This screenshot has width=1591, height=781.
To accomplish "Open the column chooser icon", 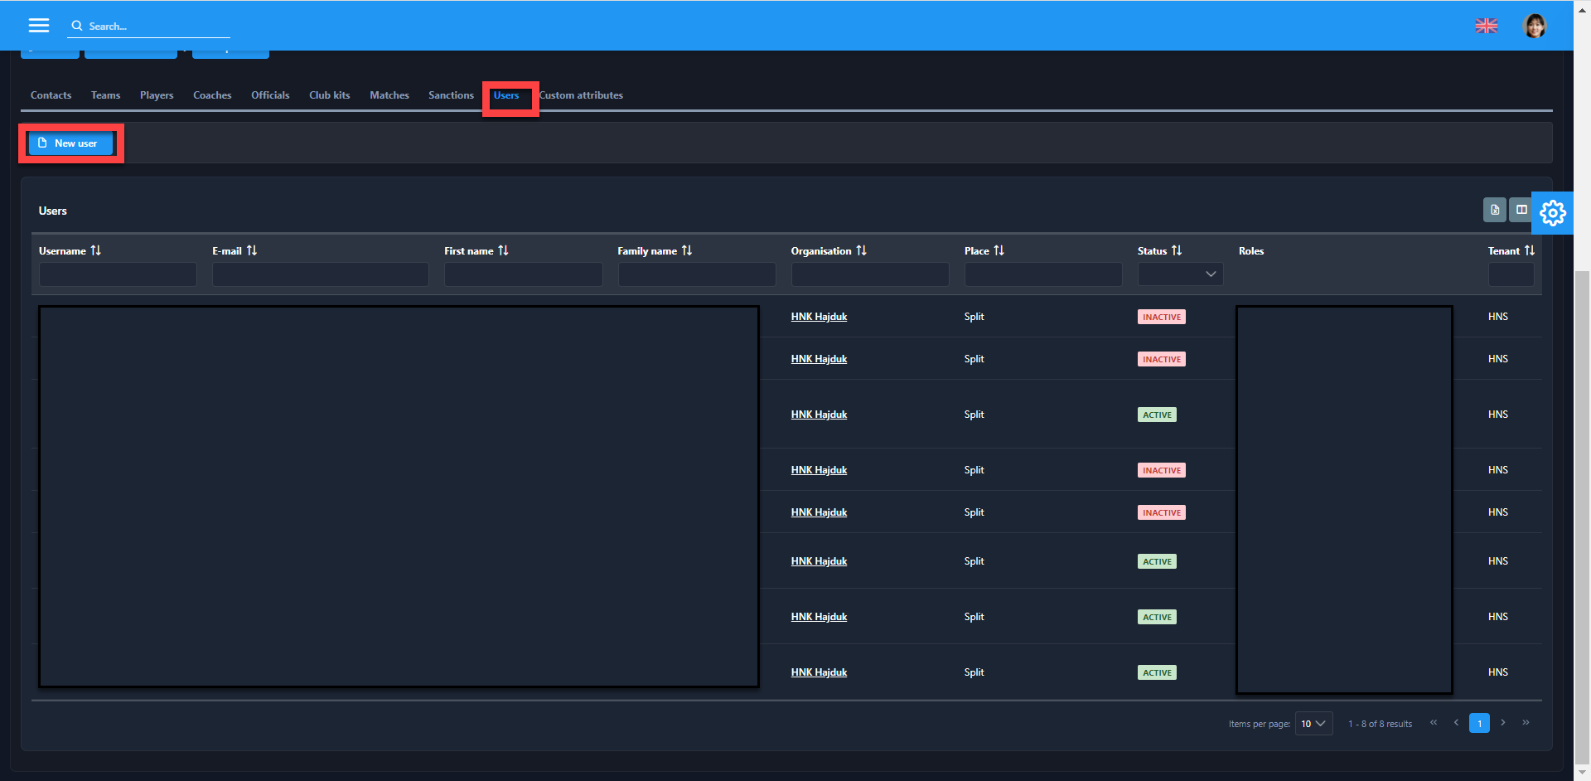I will tap(1521, 210).
